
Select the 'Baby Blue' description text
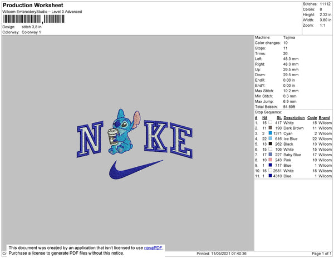[x=292, y=155]
